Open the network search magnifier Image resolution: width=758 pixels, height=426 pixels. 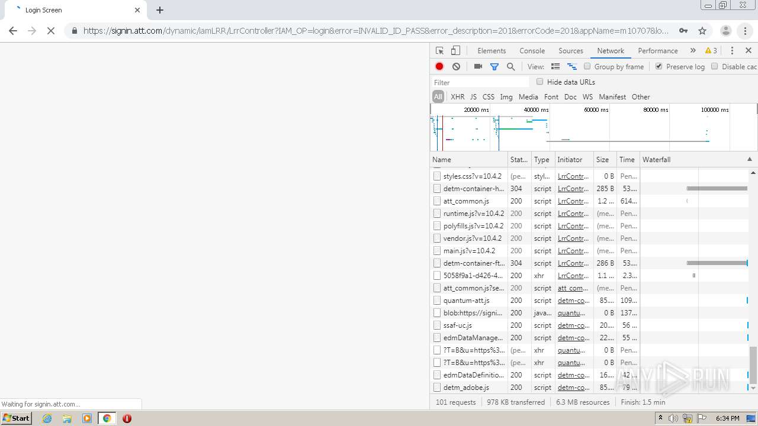(x=510, y=67)
